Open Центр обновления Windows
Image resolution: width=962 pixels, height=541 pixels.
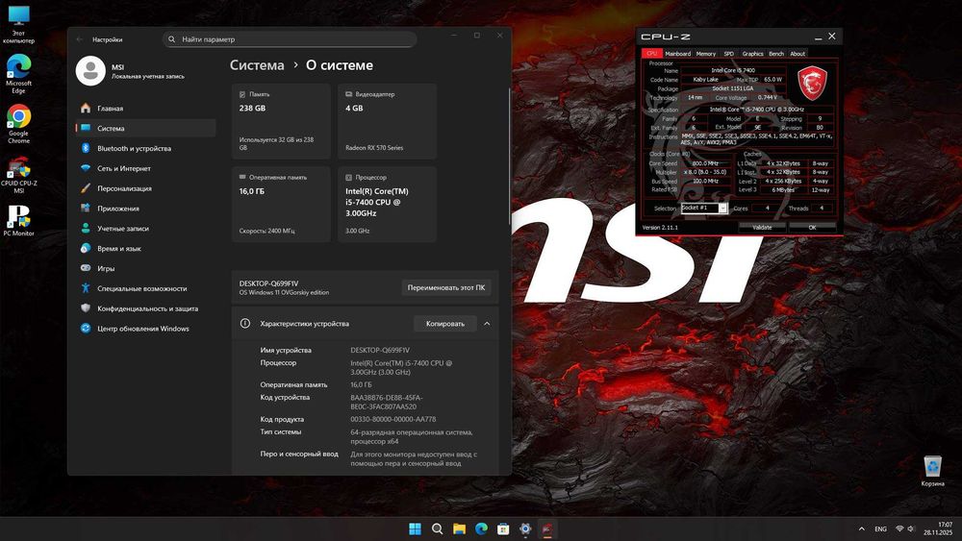(143, 329)
